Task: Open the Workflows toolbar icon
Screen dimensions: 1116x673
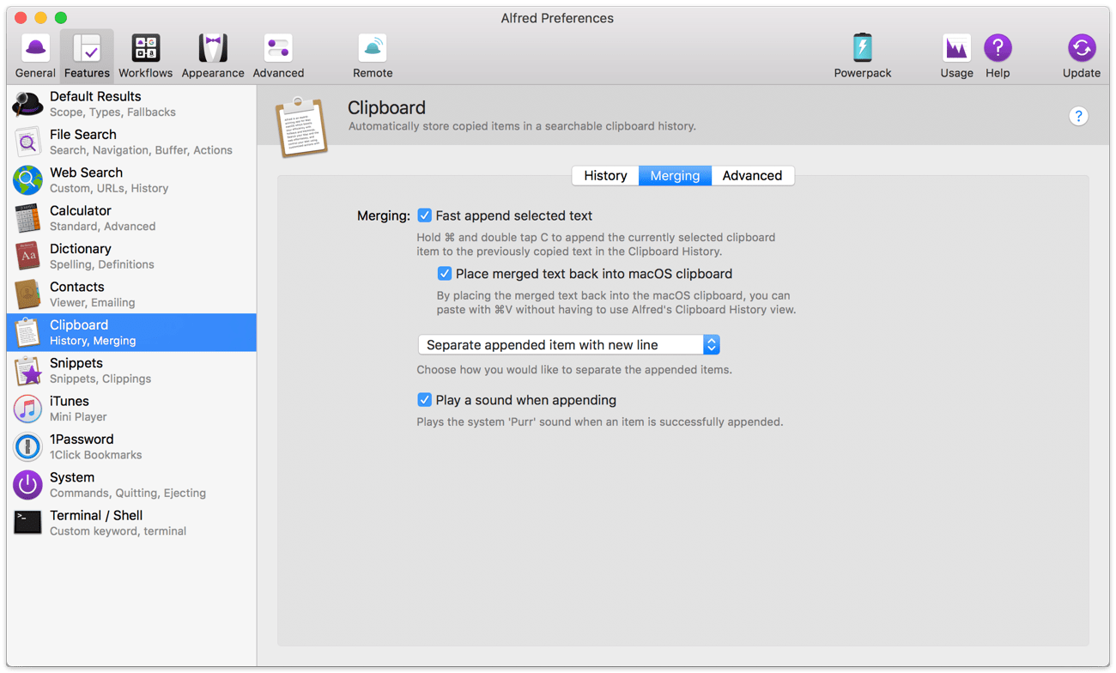Action: [146, 48]
